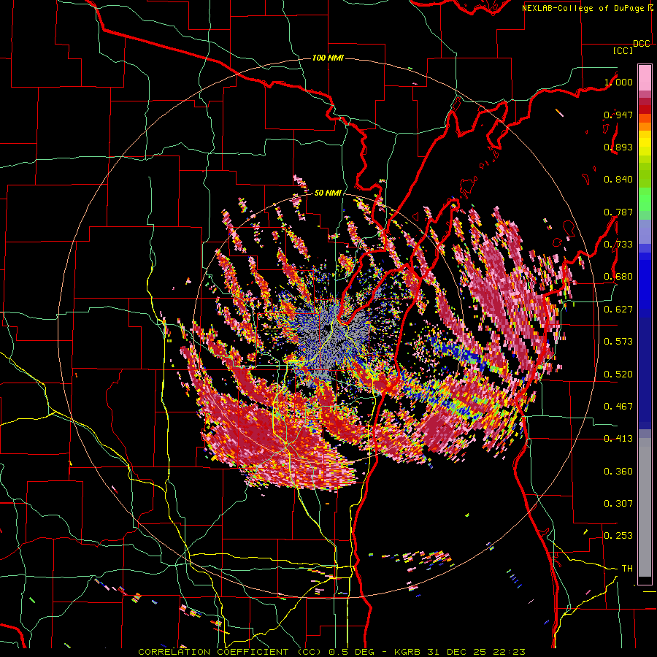The width and height of the screenshot is (657, 657).
Task: Click the 0.413 legend value
Action: tap(618, 439)
